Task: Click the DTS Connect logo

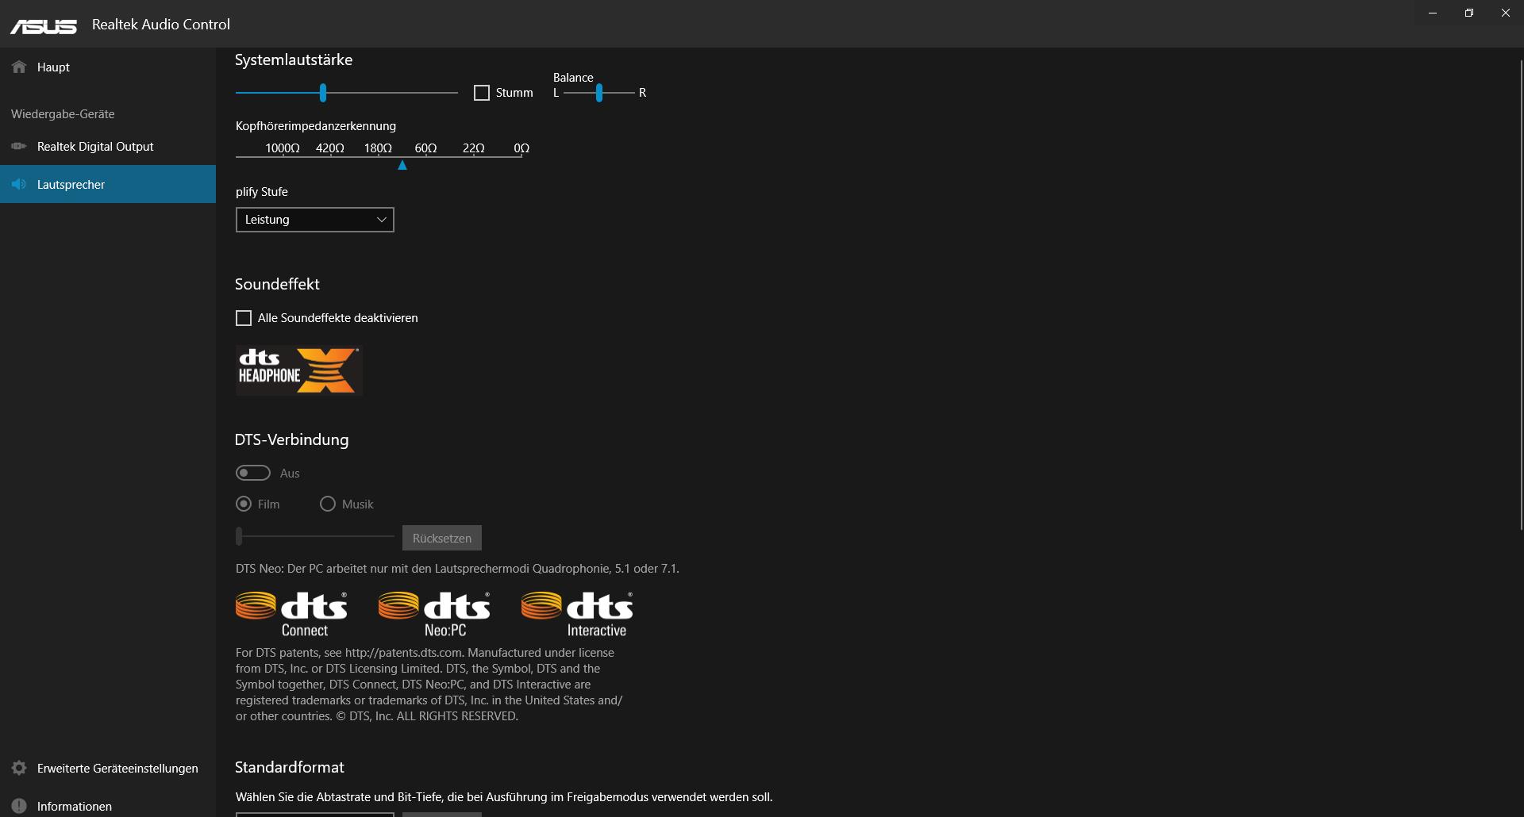Action: pyautogui.click(x=291, y=615)
